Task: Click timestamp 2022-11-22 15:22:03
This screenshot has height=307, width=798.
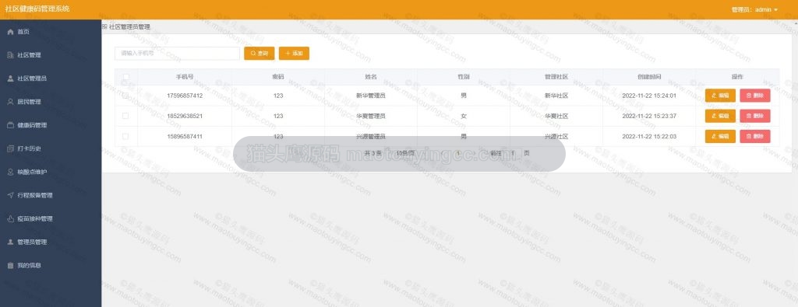Action: pyautogui.click(x=649, y=137)
